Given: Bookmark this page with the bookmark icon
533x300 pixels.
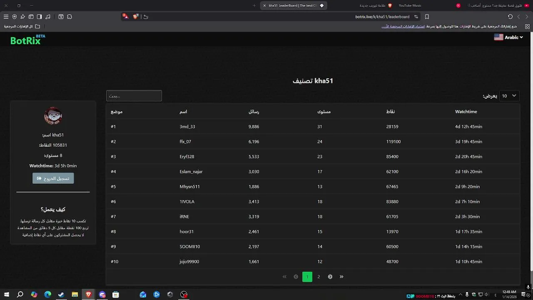Looking at the screenshot, I should pyautogui.click(x=427, y=17).
